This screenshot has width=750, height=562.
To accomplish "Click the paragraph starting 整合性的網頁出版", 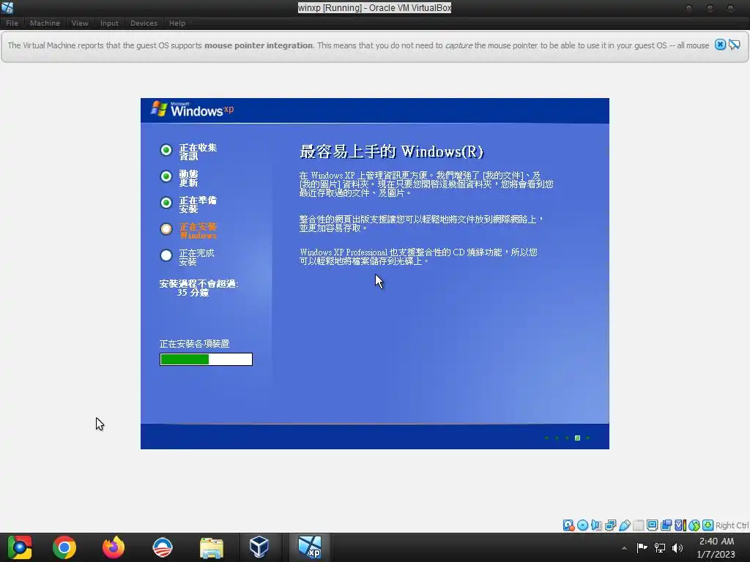I will [x=421, y=223].
